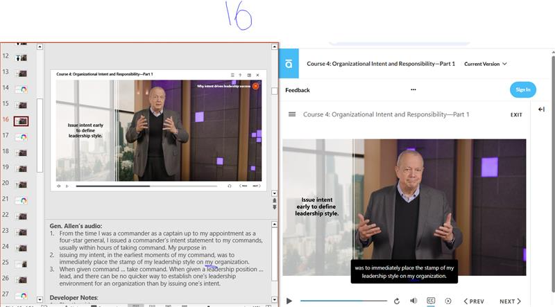Click the page scrollbar up arrow on the Review page
This screenshot has height=307, width=555.
553,53
